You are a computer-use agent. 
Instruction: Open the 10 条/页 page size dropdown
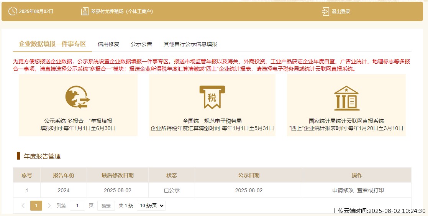pyautogui.click(x=151, y=206)
